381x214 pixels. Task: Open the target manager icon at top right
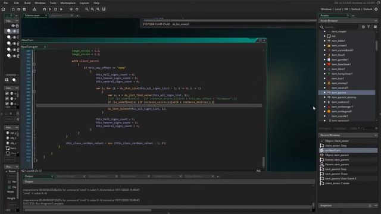click(376, 10)
